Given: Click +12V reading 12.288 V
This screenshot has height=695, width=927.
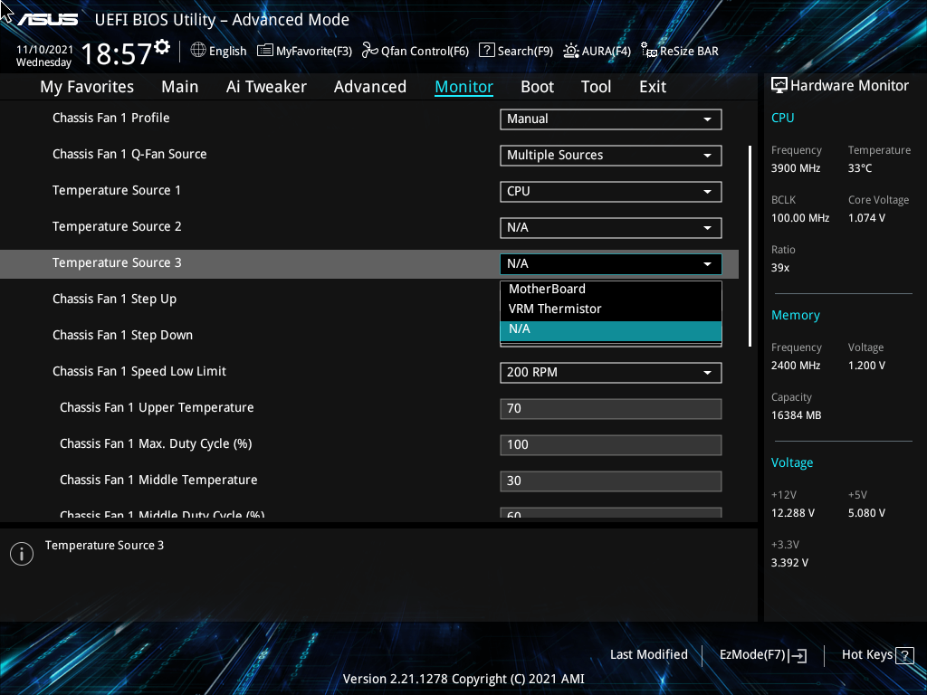Looking at the screenshot, I should [x=793, y=513].
